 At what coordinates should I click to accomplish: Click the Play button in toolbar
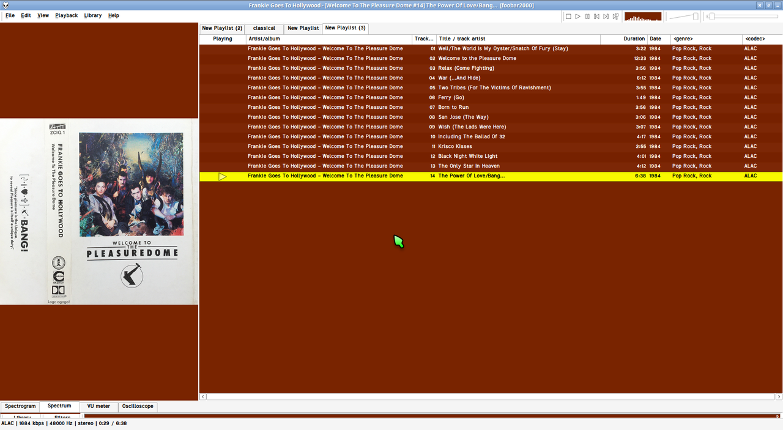(577, 17)
